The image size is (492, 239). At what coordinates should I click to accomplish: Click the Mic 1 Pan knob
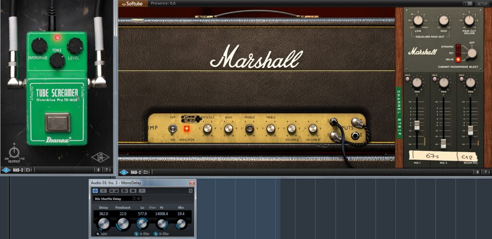pyautogui.click(x=417, y=83)
